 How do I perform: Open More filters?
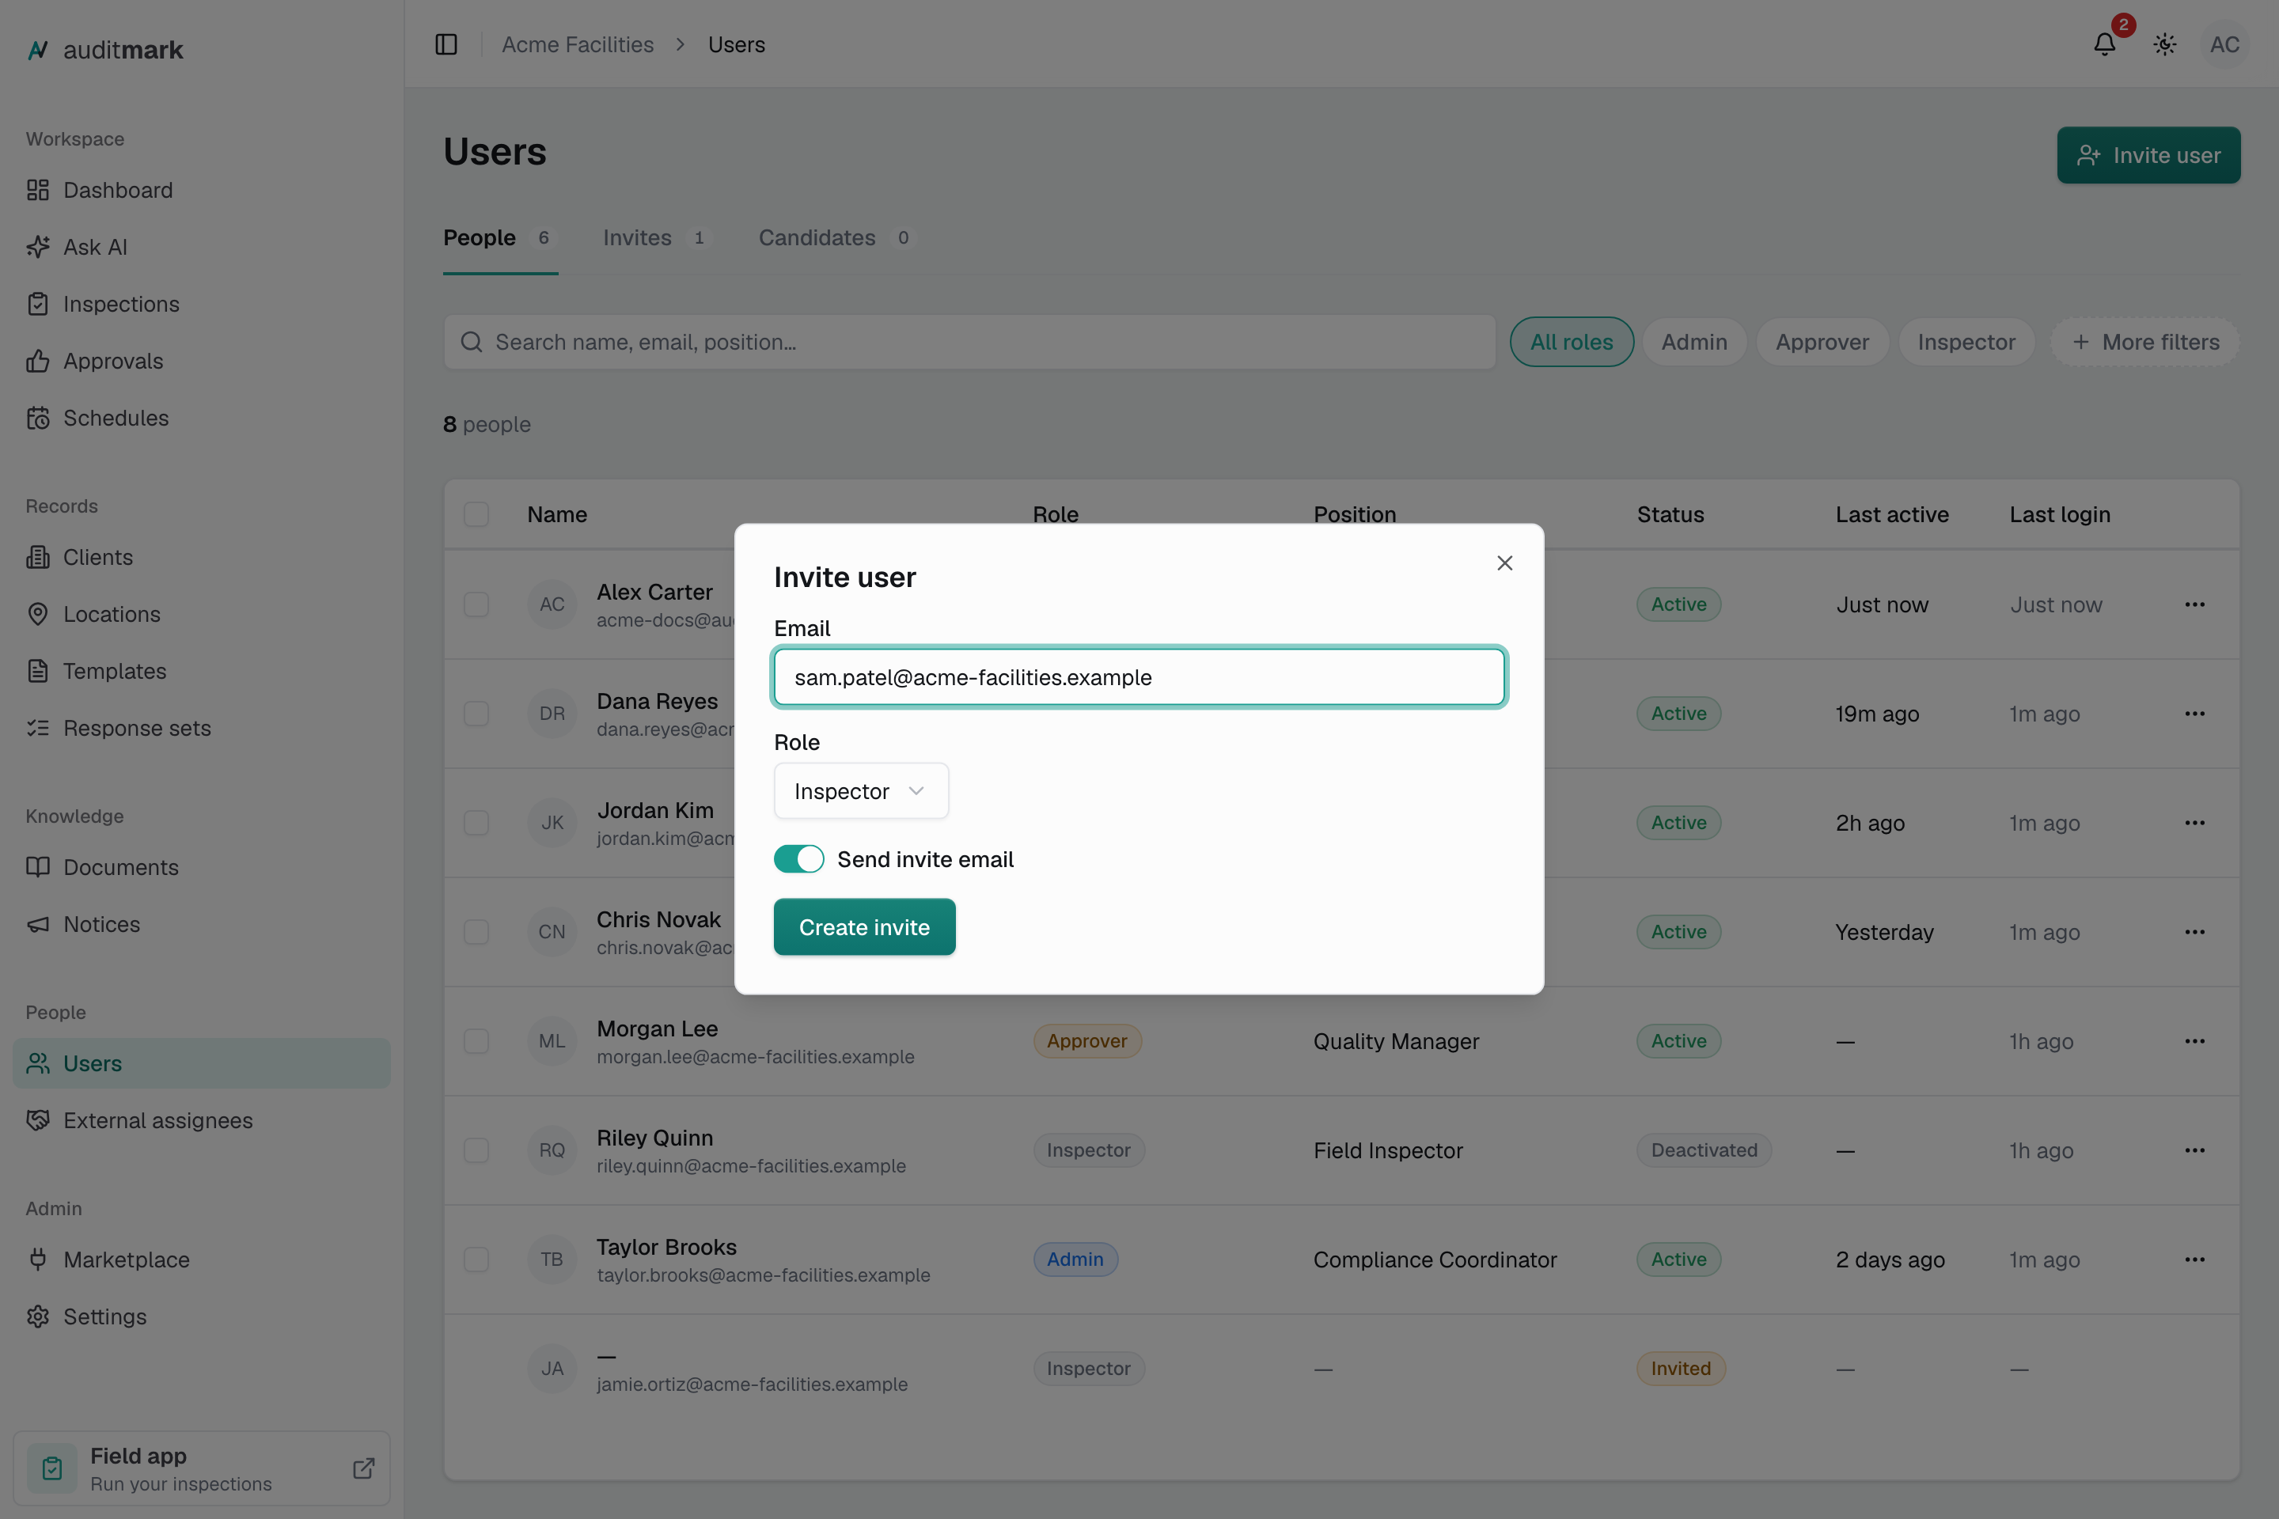[2145, 342]
